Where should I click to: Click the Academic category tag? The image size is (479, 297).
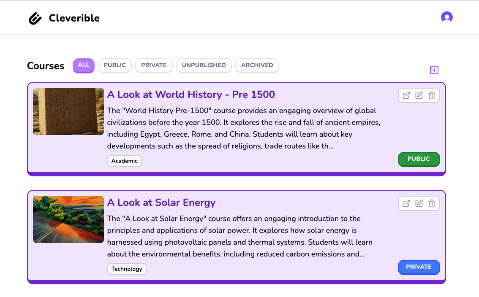(x=124, y=161)
